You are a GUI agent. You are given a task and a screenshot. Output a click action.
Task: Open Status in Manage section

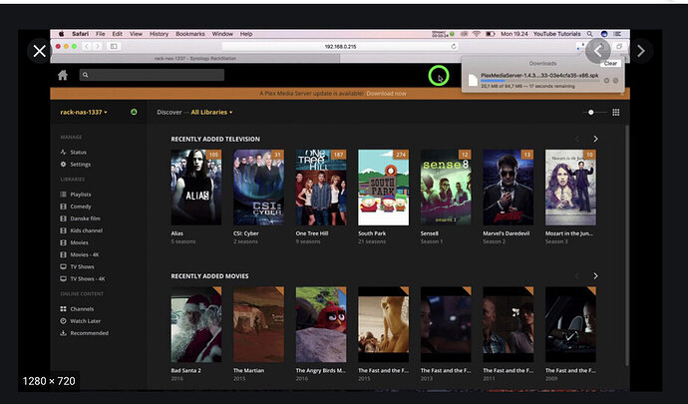(73, 152)
